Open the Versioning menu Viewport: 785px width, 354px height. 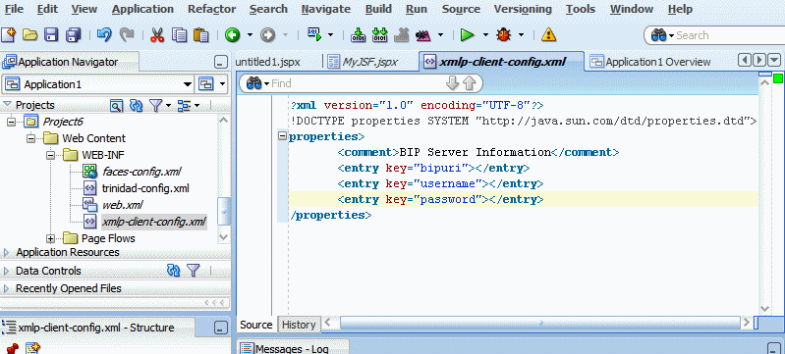[x=523, y=9]
